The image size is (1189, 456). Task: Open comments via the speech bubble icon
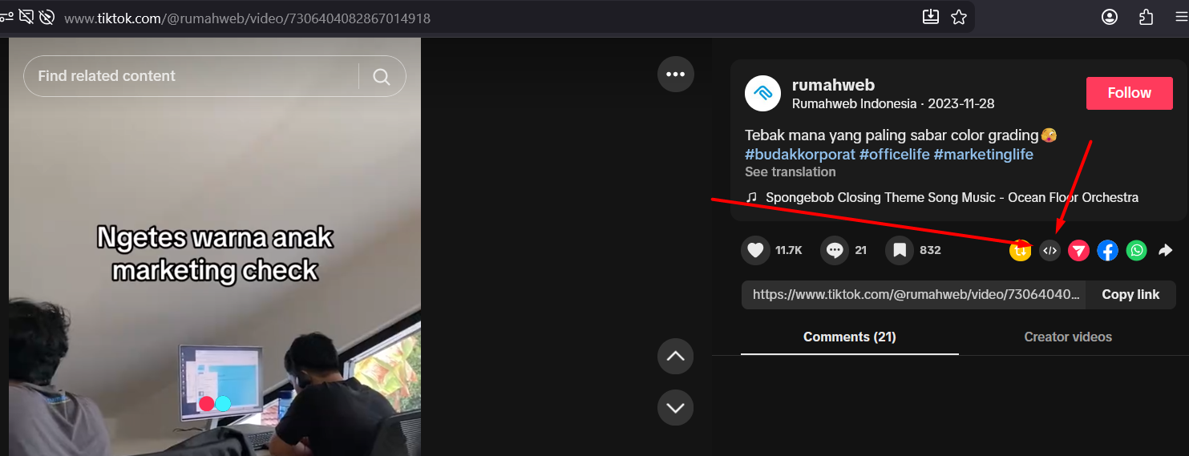point(835,251)
